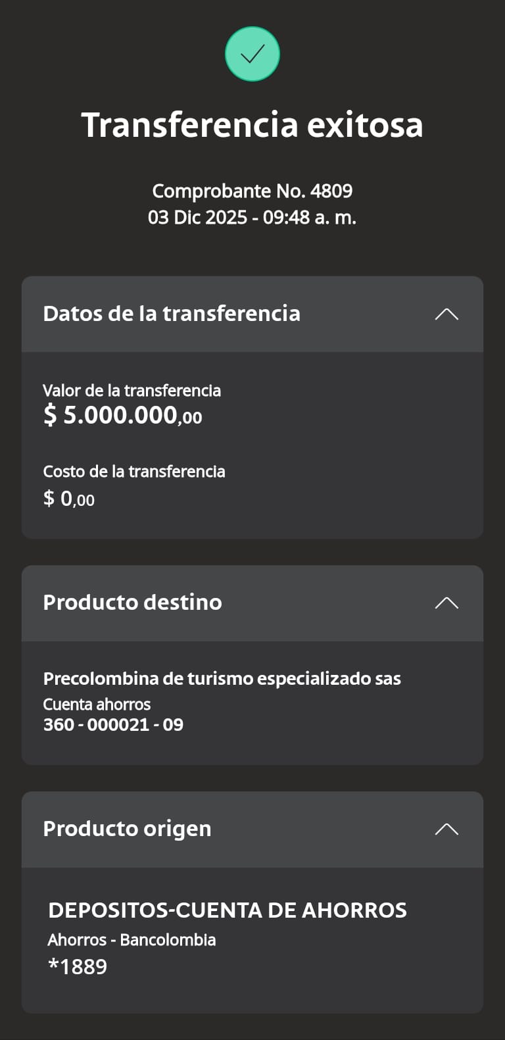Collapse the Producto origen chevron
This screenshot has width=505, height=1040.
point(446,829)
